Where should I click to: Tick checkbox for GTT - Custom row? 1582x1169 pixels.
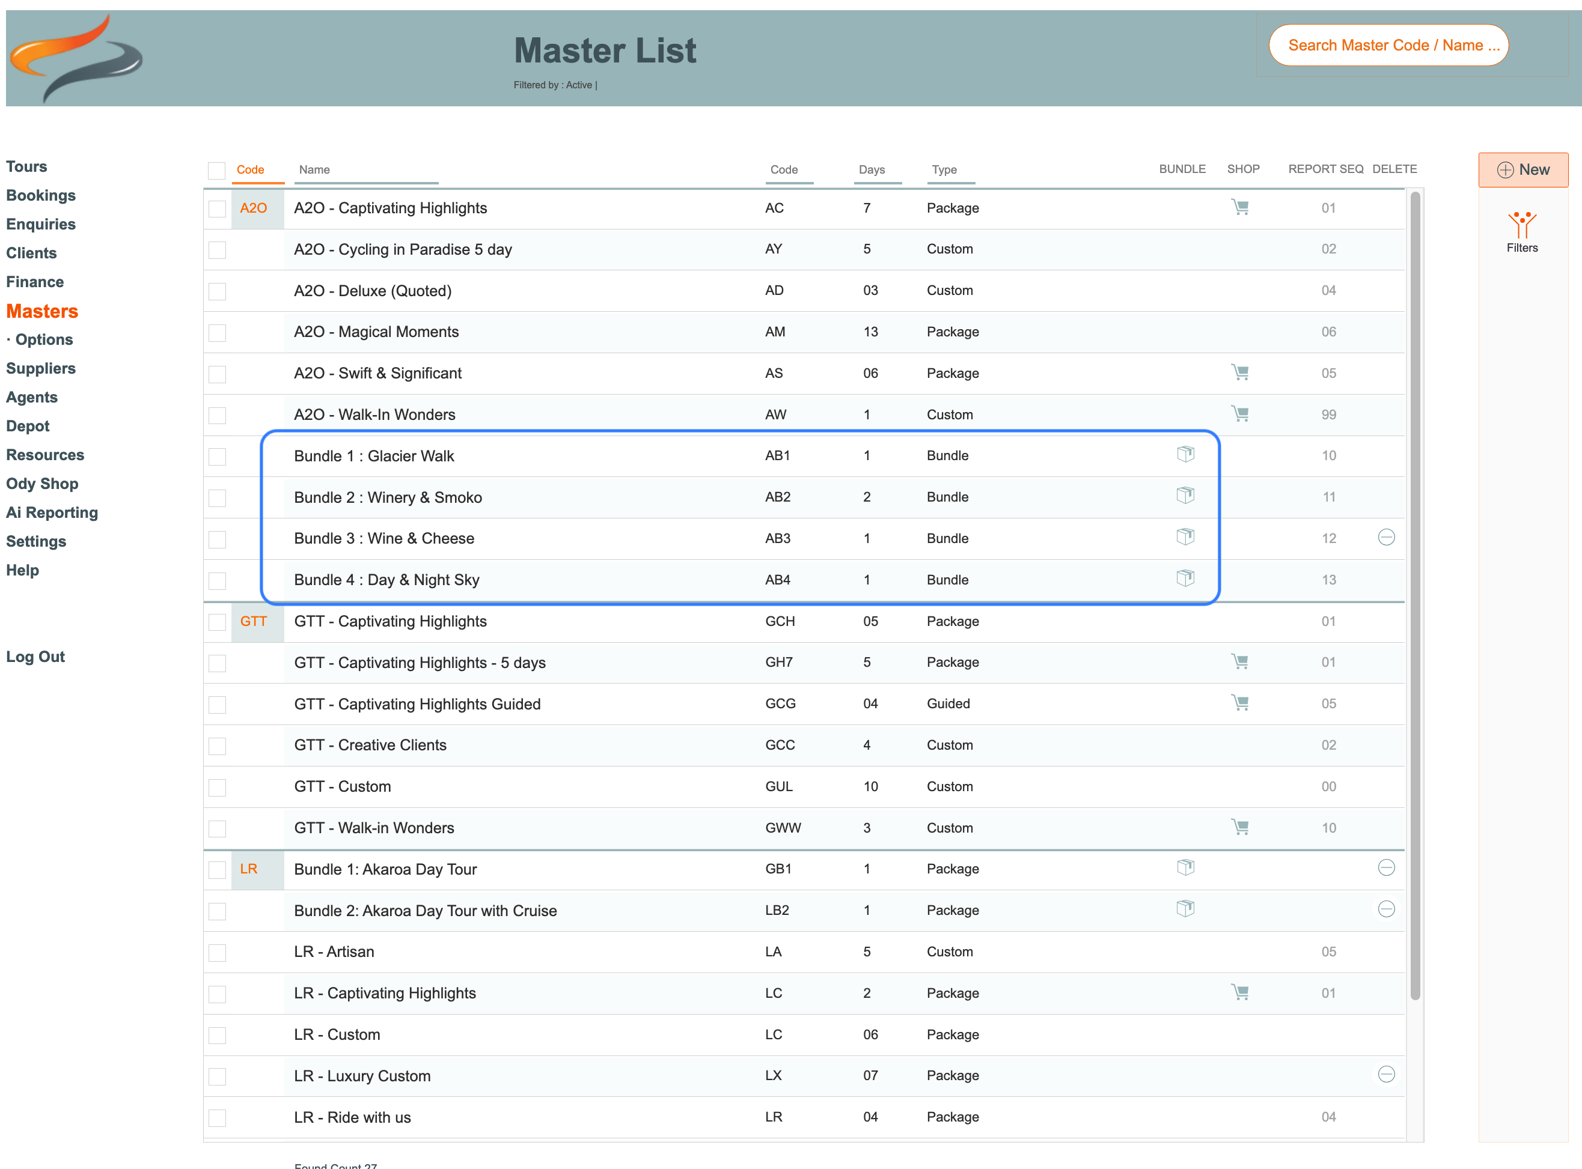point(218,788)
